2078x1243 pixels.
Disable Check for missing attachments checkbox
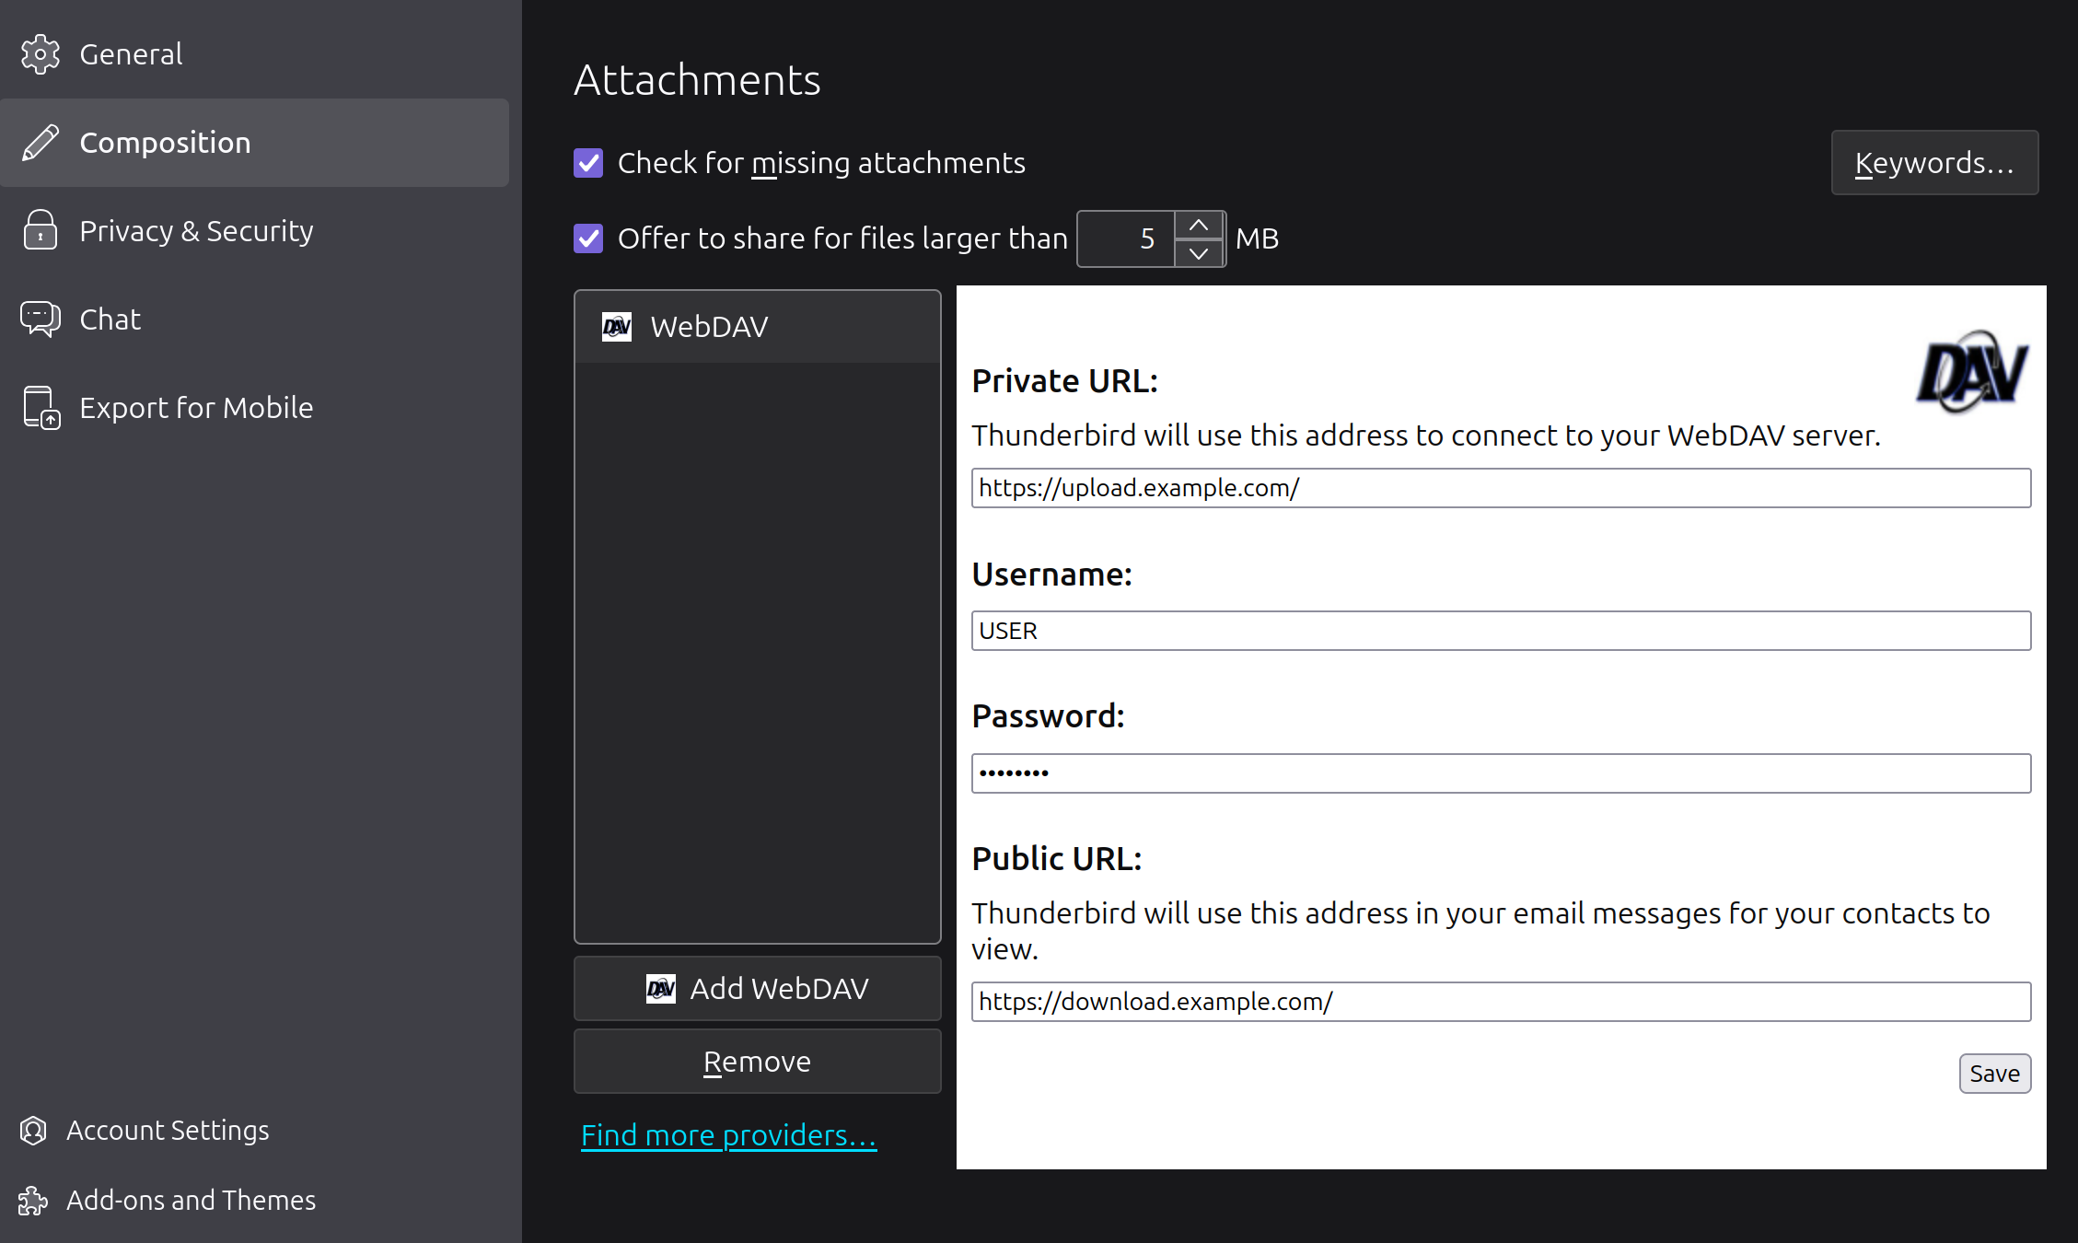[588, 163]
